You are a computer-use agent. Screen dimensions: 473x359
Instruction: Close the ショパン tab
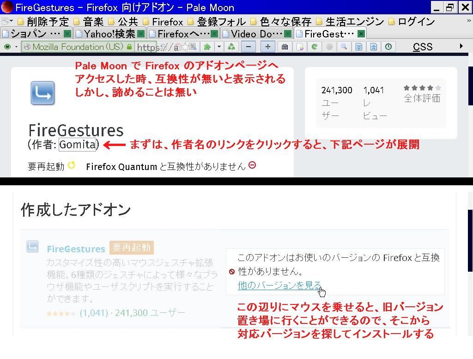(x=67, y=34)
